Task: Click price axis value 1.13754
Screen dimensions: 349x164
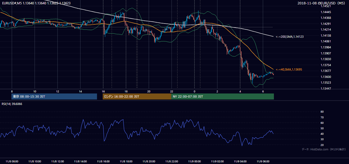Action: click(x=326, y=65)
